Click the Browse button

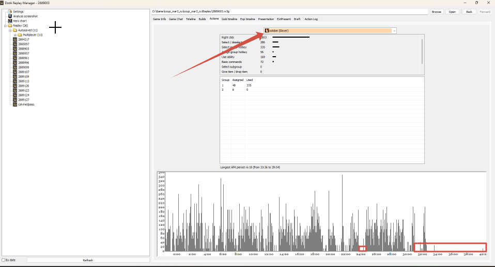(436, 12)
